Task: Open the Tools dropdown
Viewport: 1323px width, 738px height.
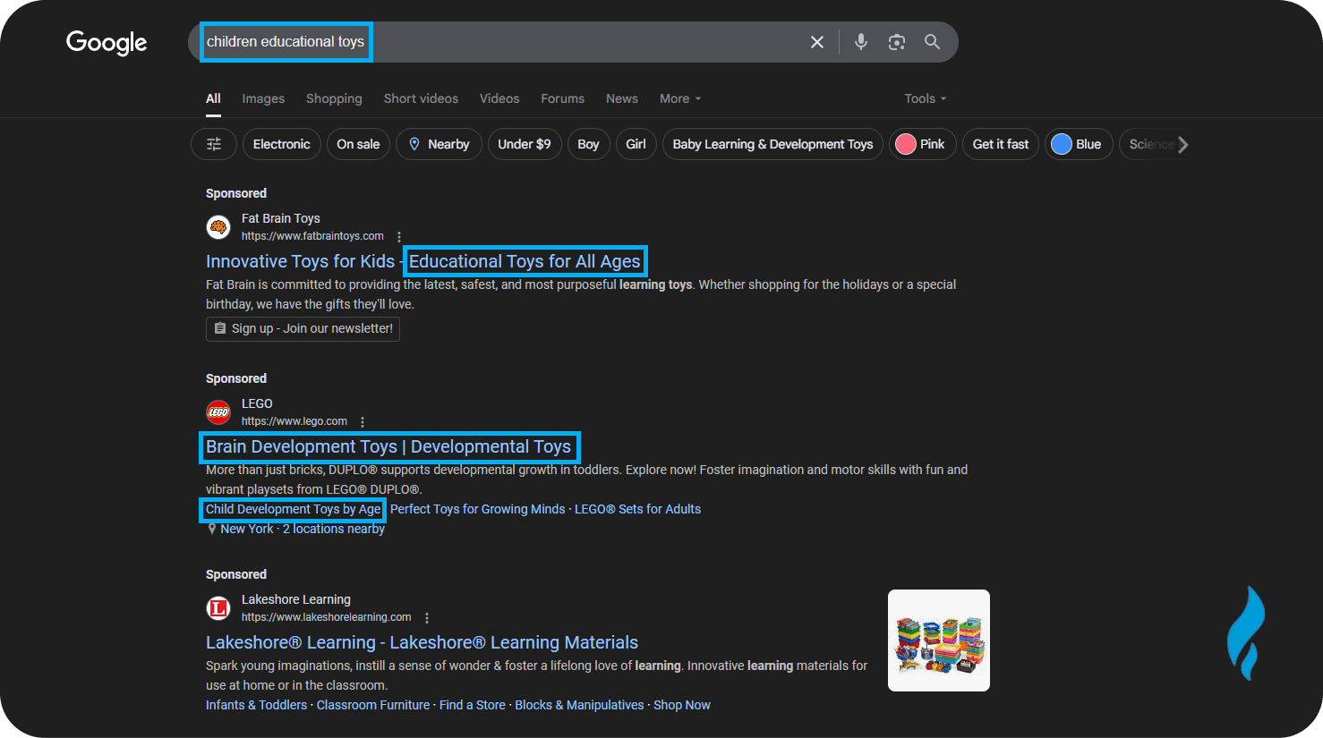Action: tap(925, 98)
